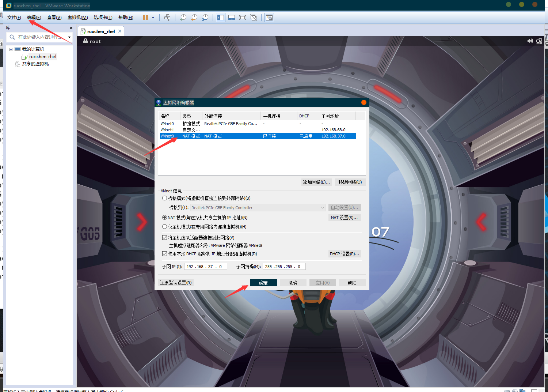Click the console view icon
The image size is (548, 392).
(x=269, y=18)
